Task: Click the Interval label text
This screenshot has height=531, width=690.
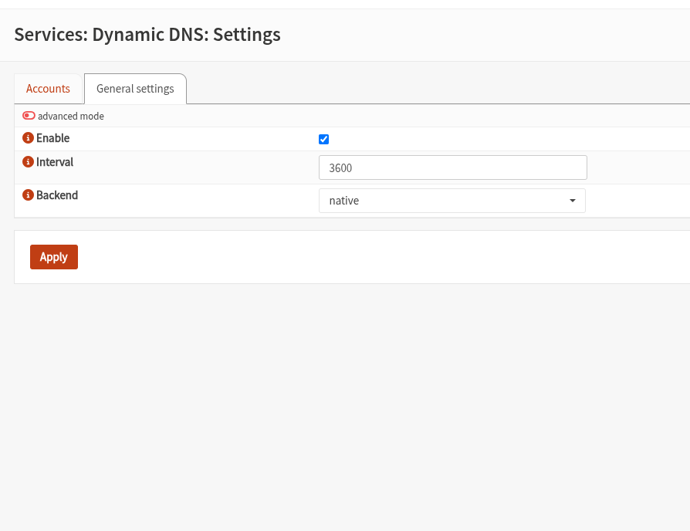Action: (55, 162)
